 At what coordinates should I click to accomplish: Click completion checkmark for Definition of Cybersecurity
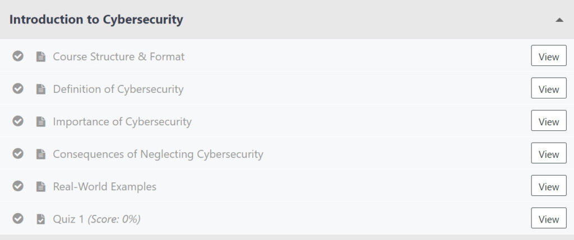click(18, 89)
